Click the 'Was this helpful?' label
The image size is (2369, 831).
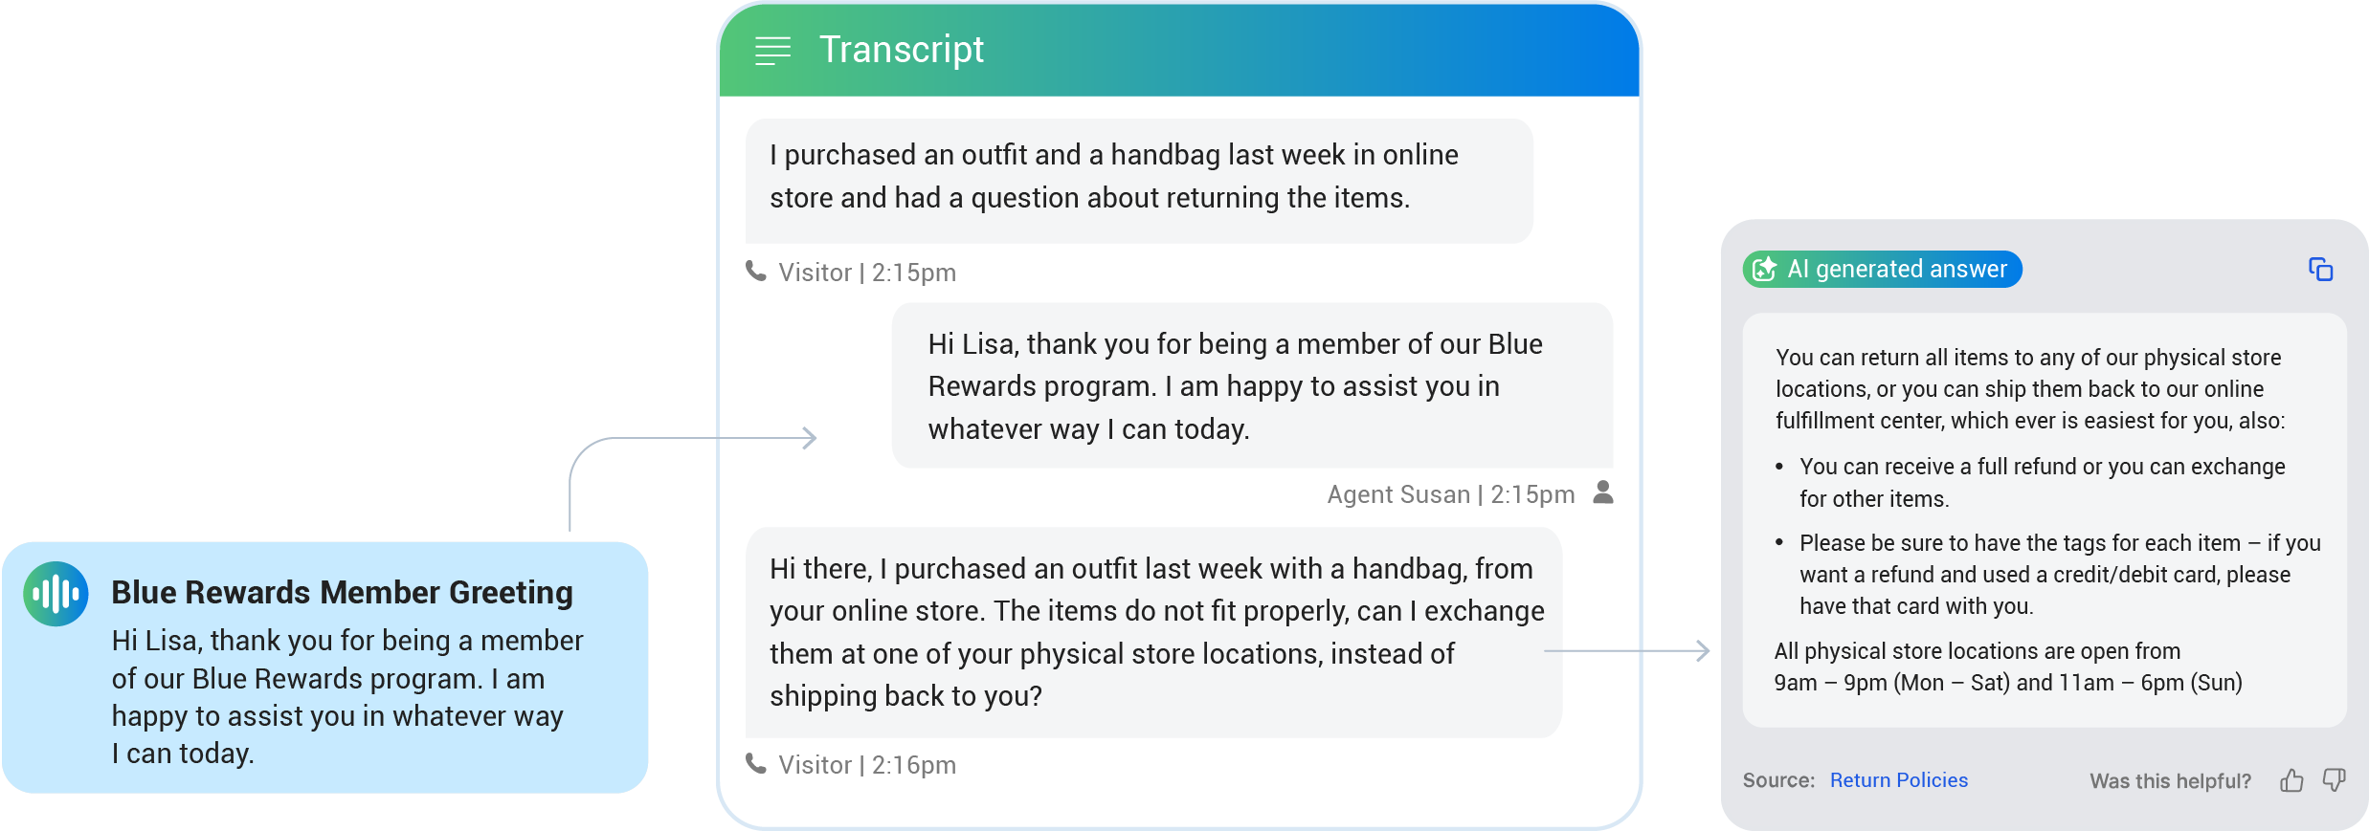(x=2170, y=781)
